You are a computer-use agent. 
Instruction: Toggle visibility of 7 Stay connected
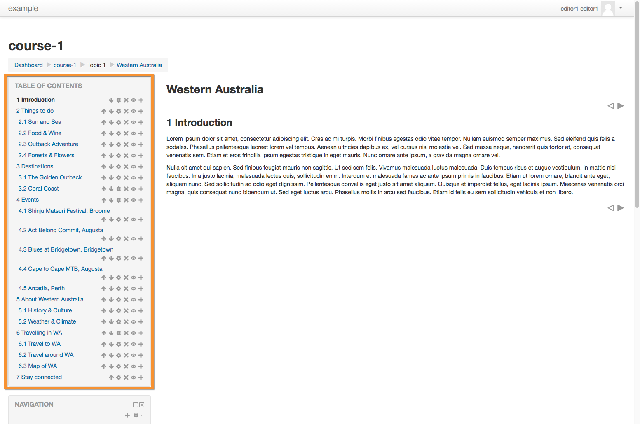click(x=134, y=377)
